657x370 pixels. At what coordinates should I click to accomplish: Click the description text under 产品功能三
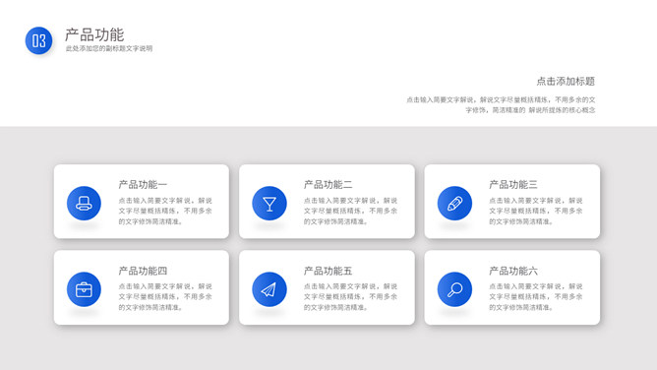tap(535, 211)
